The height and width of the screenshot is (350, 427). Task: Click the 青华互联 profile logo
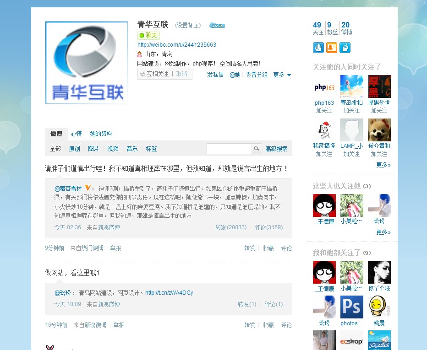coord(87,63)
